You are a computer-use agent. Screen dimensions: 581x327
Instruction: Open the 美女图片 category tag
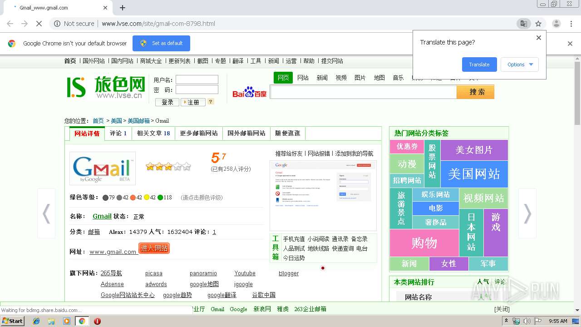click(474, 150)
